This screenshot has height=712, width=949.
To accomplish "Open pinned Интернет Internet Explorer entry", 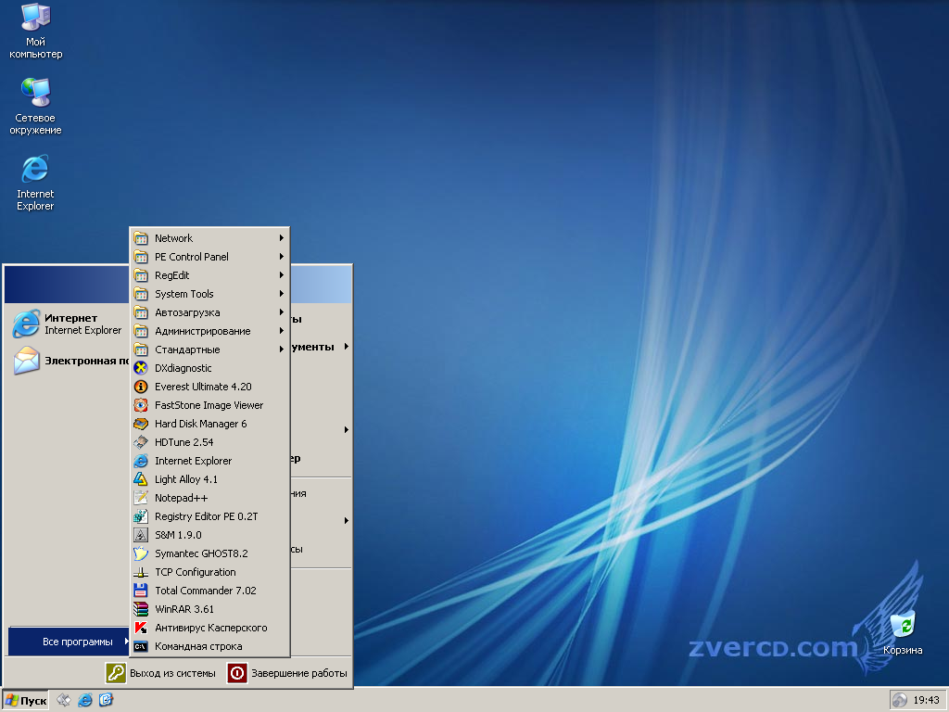I will click(68, 324).
